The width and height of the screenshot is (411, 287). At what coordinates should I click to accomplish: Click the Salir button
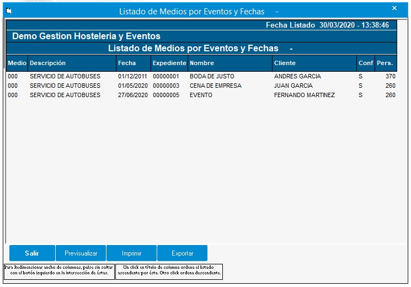(x=32, y=253)
